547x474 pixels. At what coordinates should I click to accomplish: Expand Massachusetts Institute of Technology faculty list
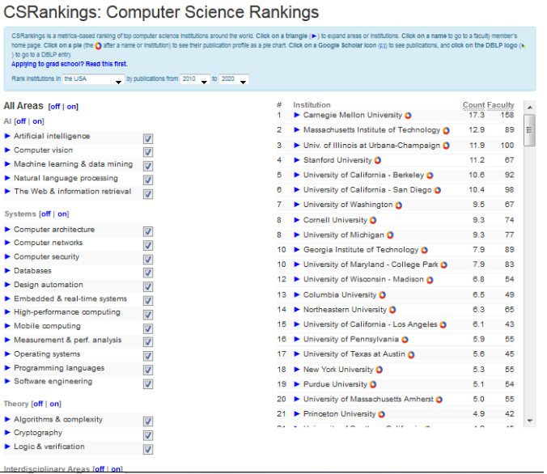297,130
